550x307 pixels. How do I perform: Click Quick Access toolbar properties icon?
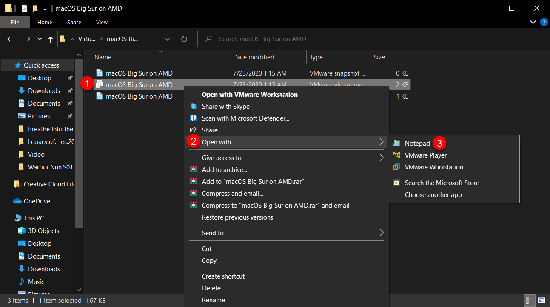click(24, 8)
